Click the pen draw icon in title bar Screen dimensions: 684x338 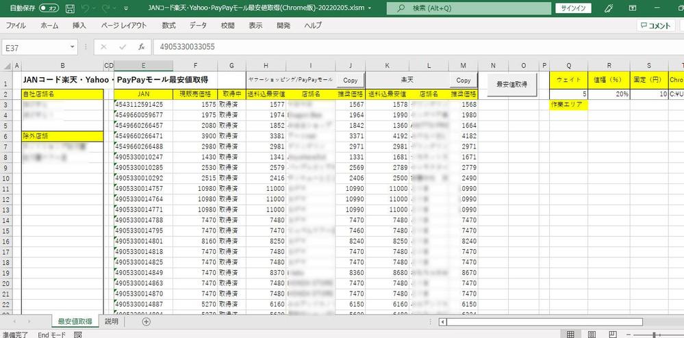pyautogui.click(x=610, y=8)
